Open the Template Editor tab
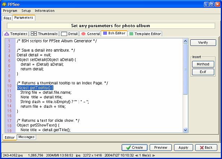222x159 pixels. tap(145, 34)
